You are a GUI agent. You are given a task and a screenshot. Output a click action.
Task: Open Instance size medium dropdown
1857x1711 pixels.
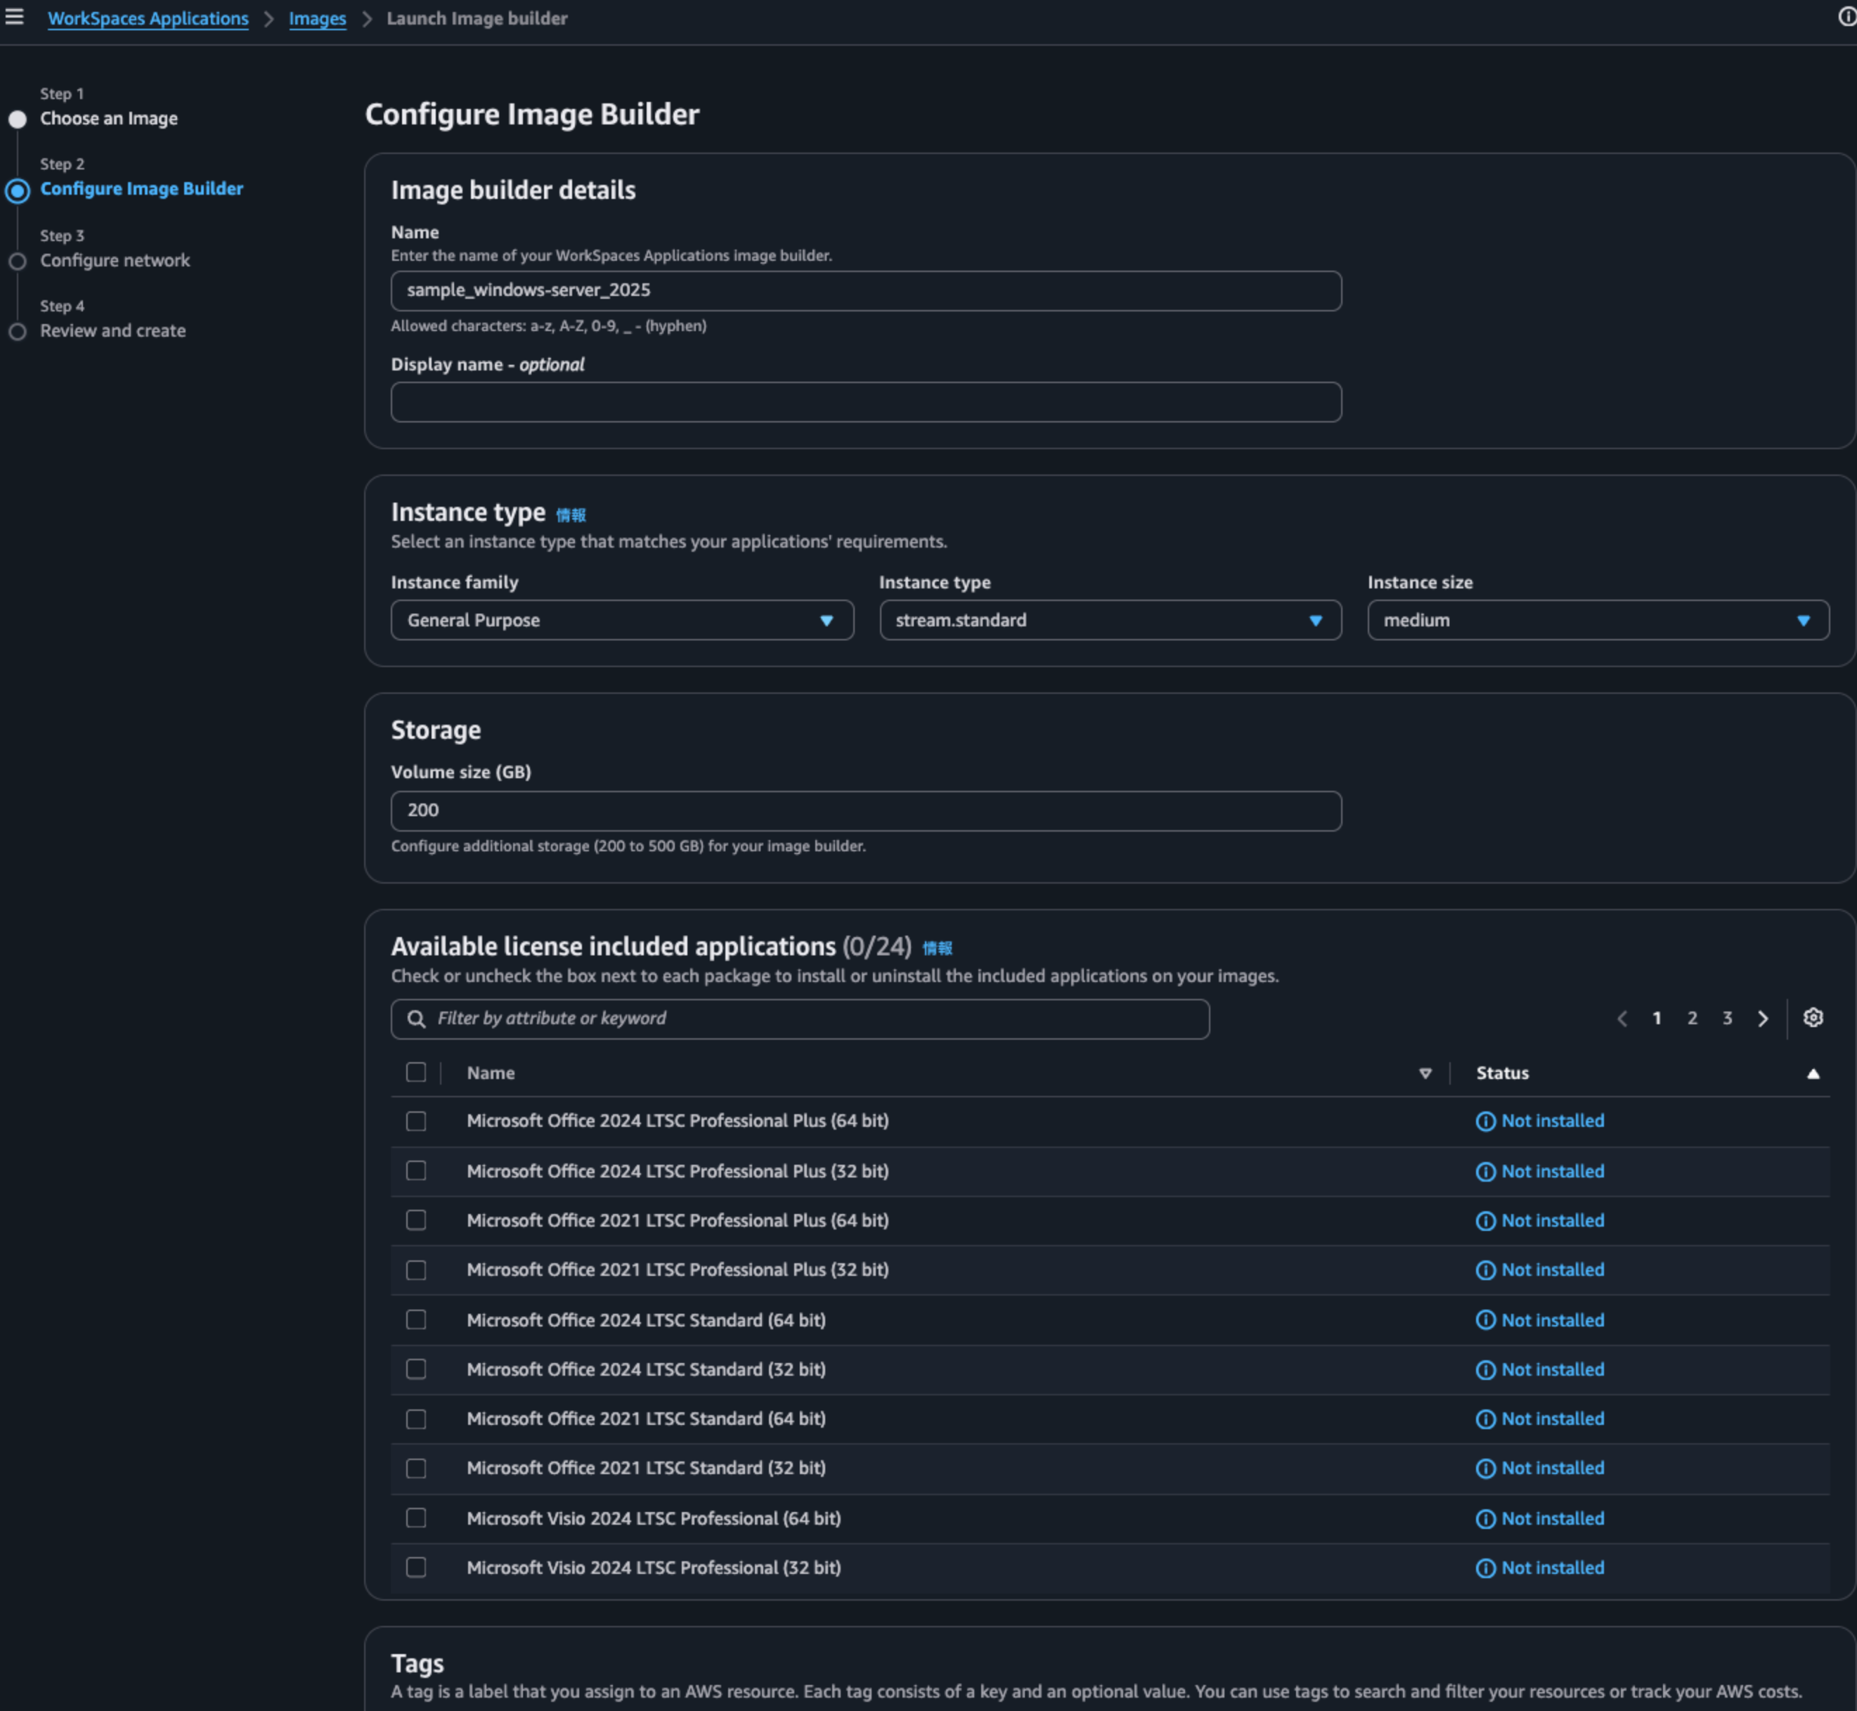[1598, 620]
